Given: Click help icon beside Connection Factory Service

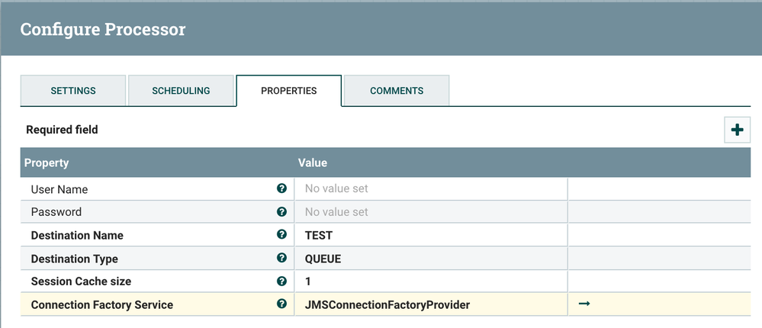Looking at the screenshot, I should click(282, 305).
